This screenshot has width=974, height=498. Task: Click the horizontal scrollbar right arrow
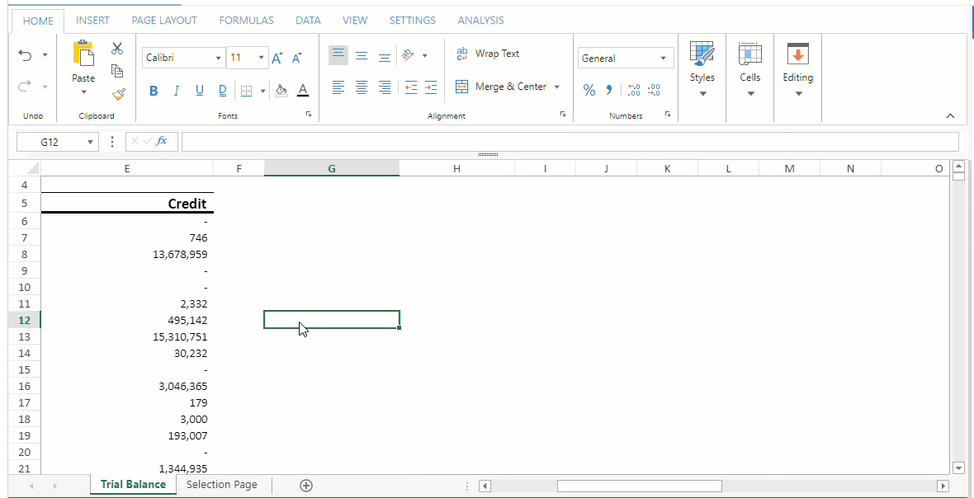[942, 486]
